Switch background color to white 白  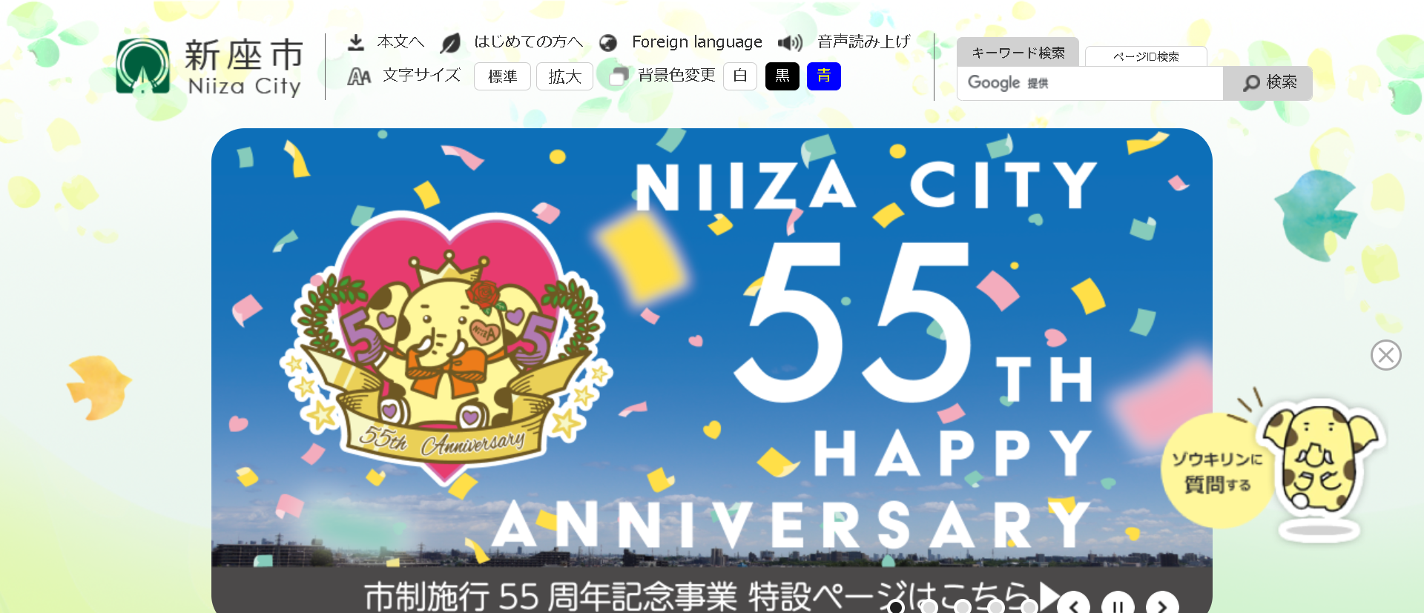[739, 76]
